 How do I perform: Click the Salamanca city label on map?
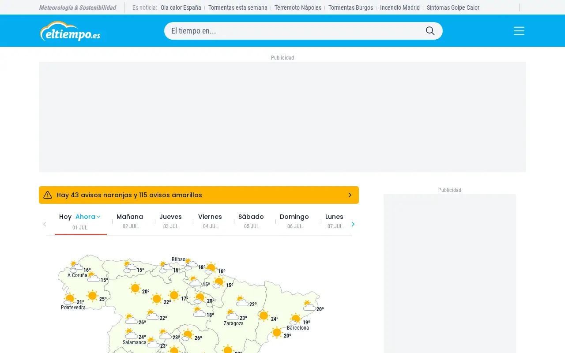click(x=135, y=342)
